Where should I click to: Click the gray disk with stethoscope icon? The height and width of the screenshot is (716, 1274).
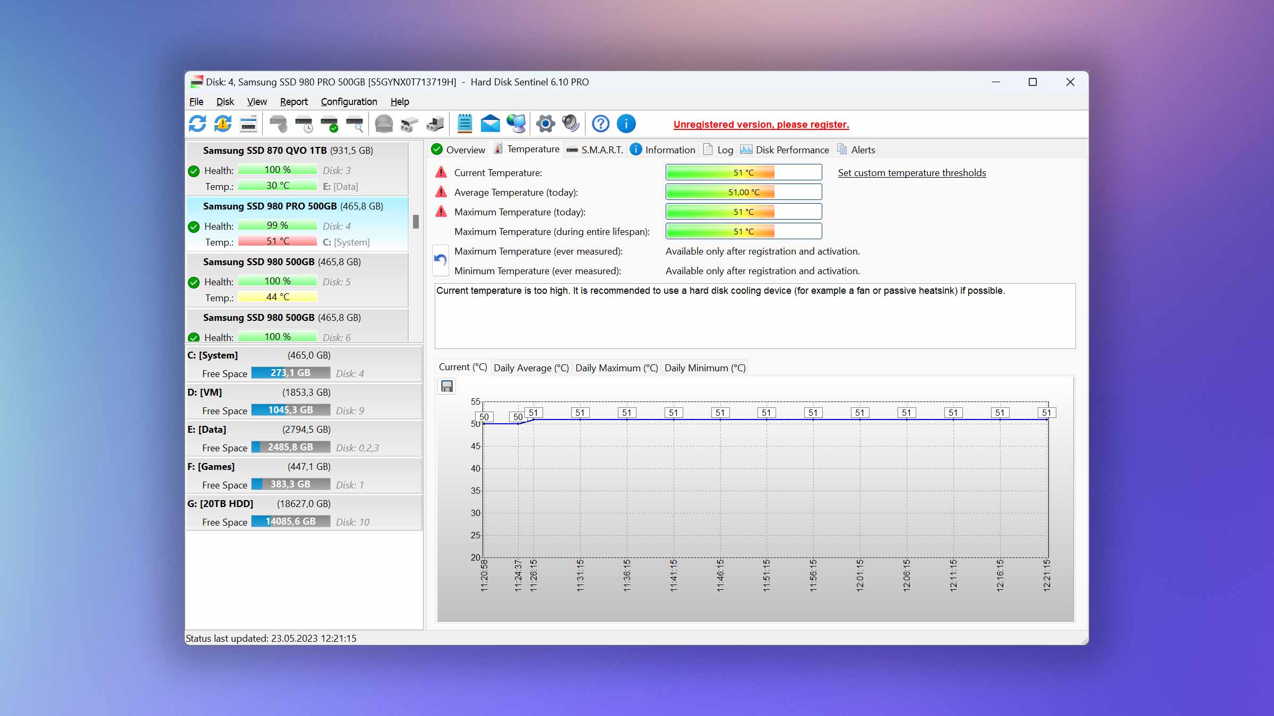tap(278, 124)
